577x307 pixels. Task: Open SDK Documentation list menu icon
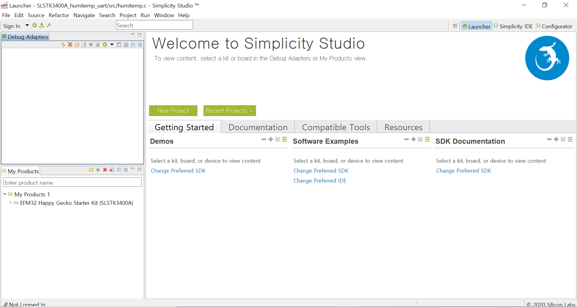tap(570, 139)
